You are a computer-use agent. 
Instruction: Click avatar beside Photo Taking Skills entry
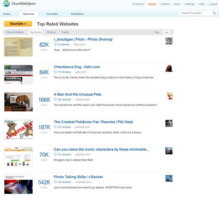coord(169,178)
